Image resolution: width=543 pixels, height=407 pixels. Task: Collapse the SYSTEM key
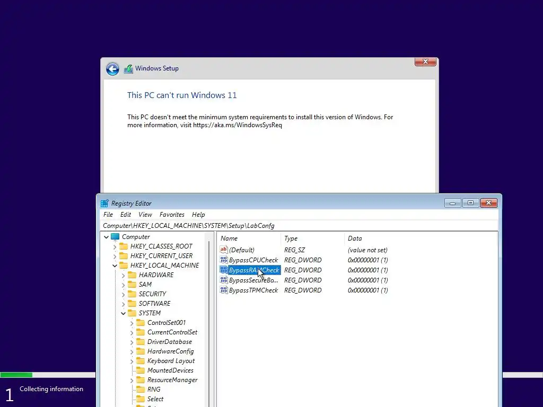point(123,313)
